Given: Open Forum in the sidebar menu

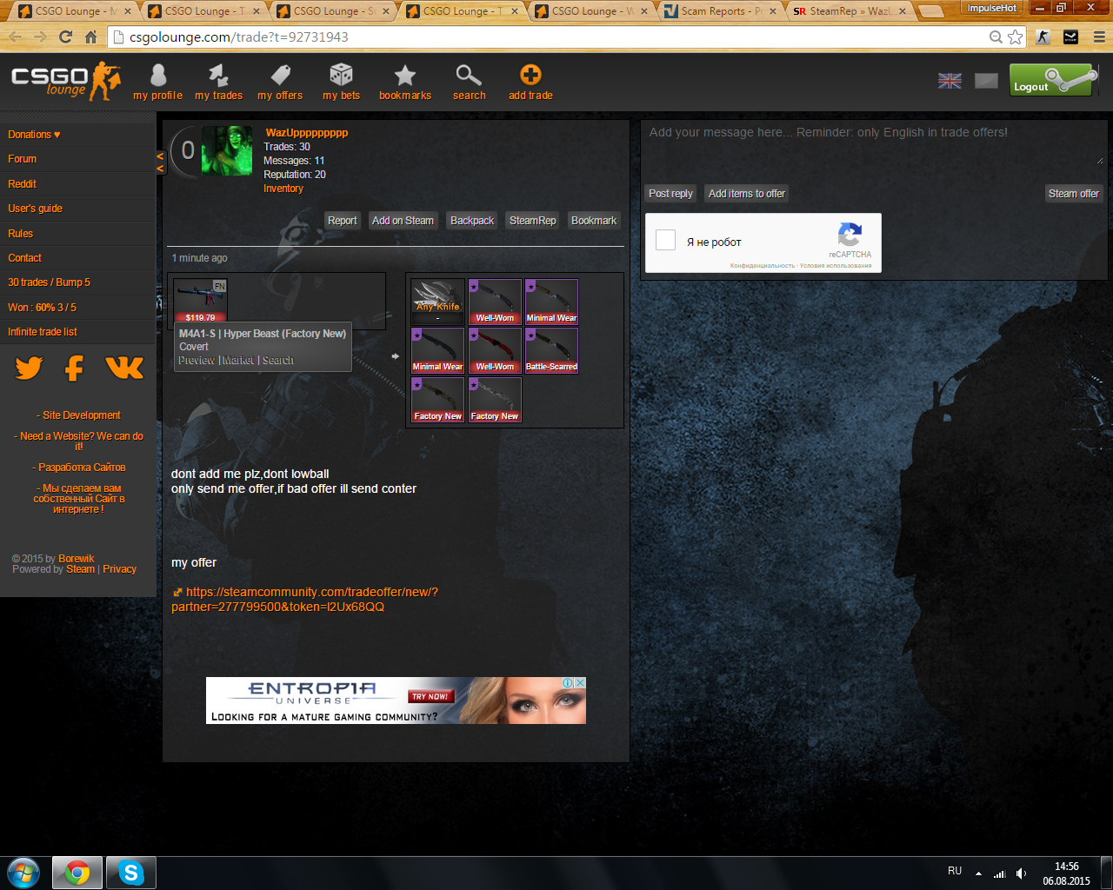Looking at the screenshot, I should (x=23, y=159).
